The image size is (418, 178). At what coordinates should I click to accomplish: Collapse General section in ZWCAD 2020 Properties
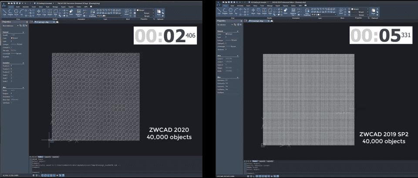pos(24,32)
